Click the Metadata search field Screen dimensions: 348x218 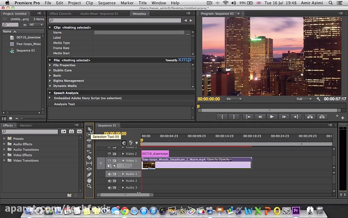[x=115, y=20]
